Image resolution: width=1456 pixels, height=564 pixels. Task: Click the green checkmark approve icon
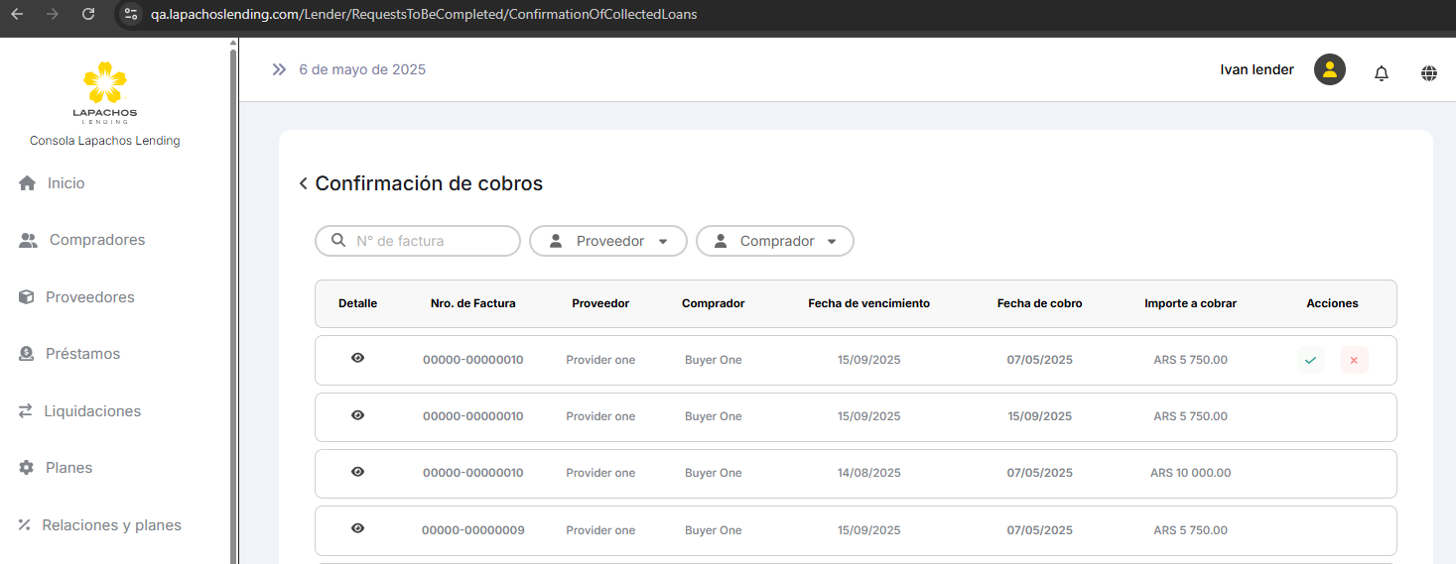point(1310,360)
